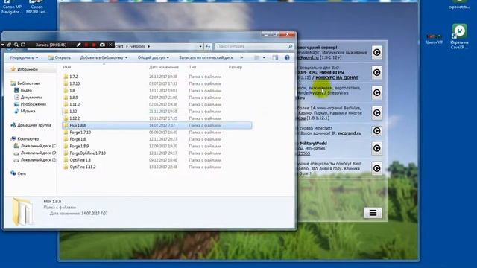Open the 'Общий доступ' dropdown
The image size is (477, 268).
153,57
